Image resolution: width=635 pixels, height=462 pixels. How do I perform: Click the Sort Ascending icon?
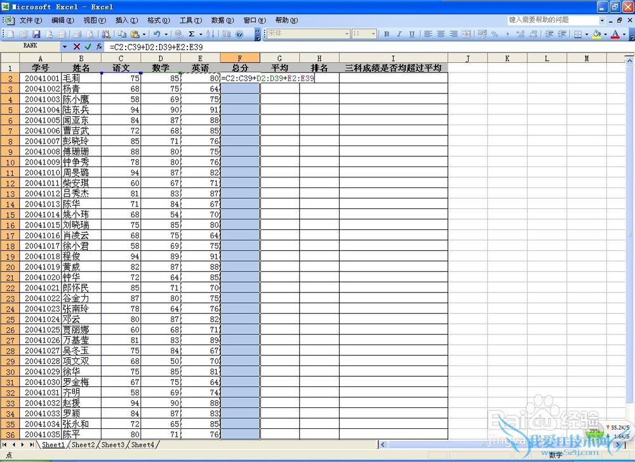210,34
